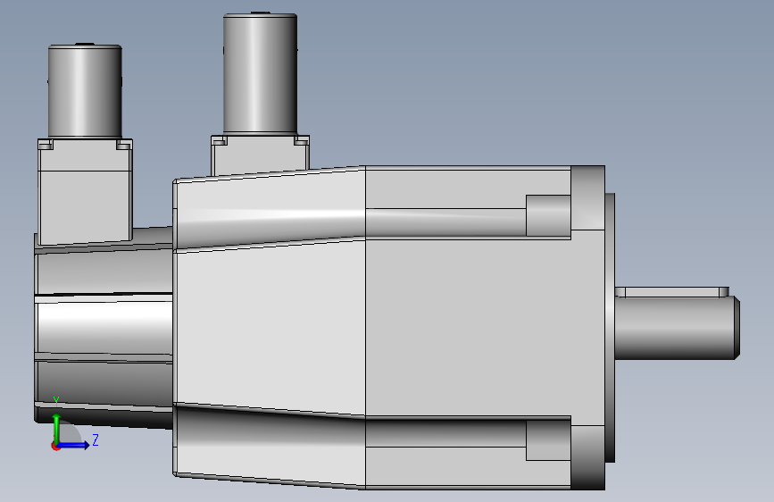Select the square base under the shorter connector

(x=85, y=192)
